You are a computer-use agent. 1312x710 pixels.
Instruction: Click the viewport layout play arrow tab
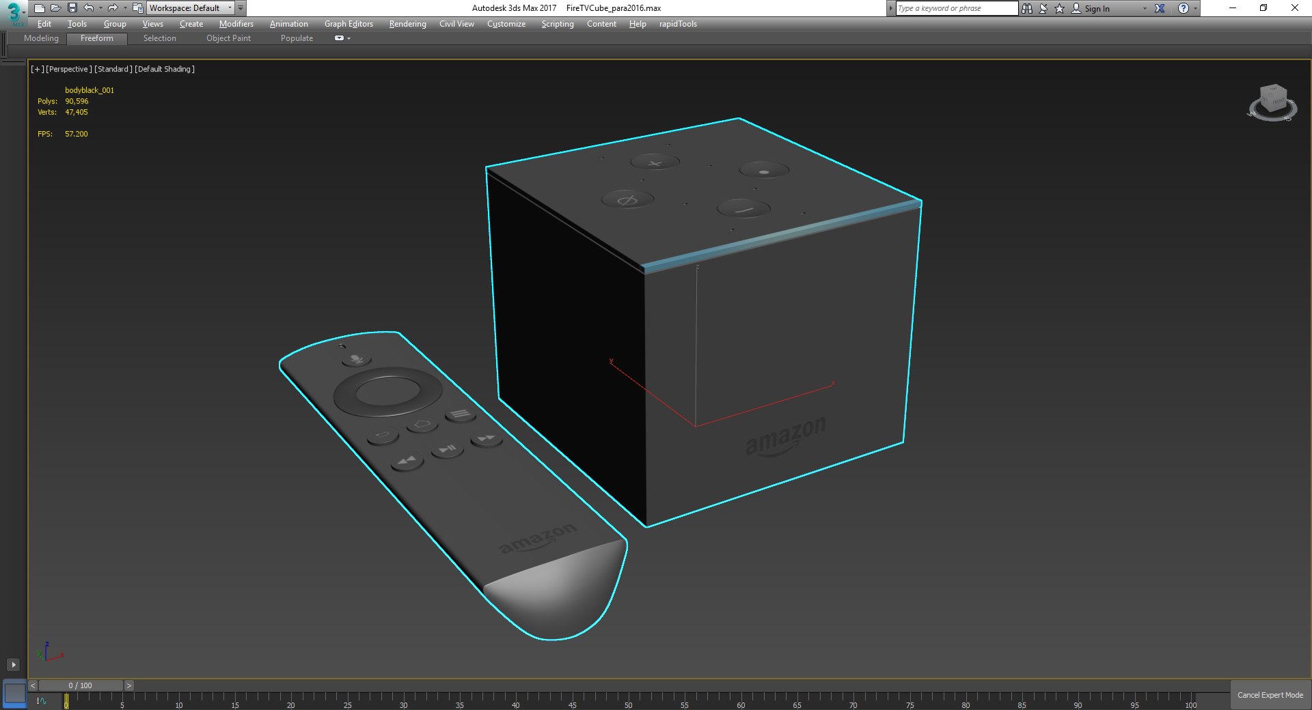click(x=13, y=664)
